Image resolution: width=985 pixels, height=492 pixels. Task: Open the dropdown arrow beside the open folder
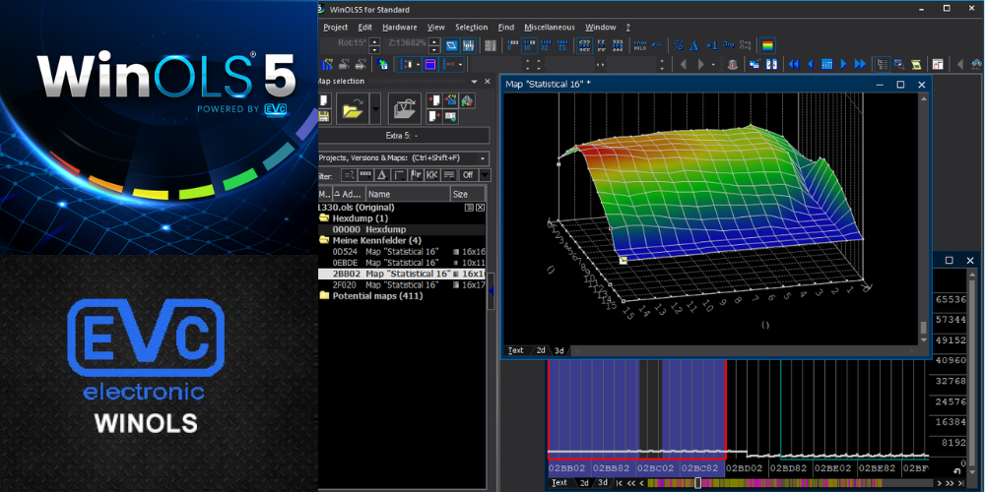[375, 108]
